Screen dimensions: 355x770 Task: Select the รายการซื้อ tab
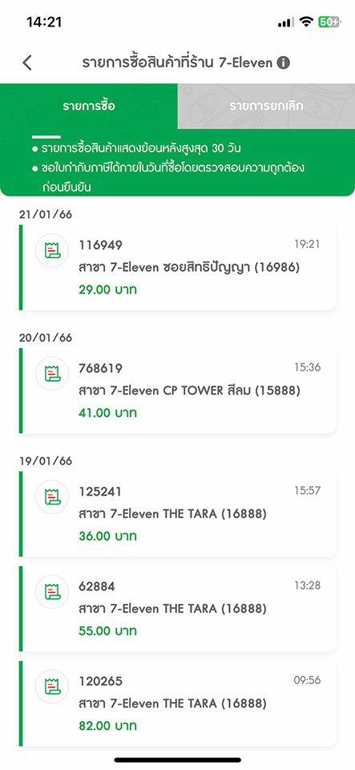click(89, 106)
